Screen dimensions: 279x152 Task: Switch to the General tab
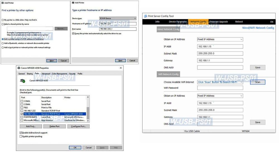[x=21, y=74]
